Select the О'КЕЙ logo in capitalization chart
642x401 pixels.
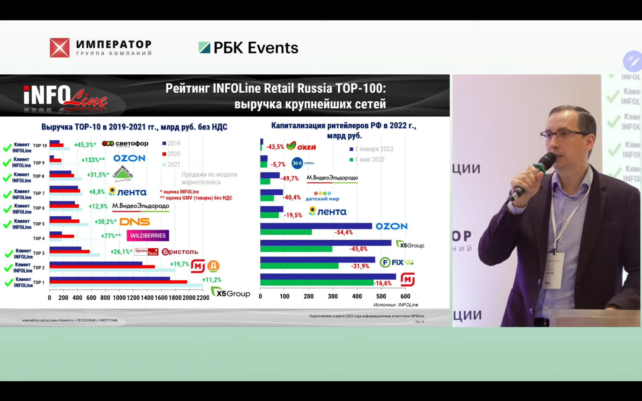pos(301,146)
